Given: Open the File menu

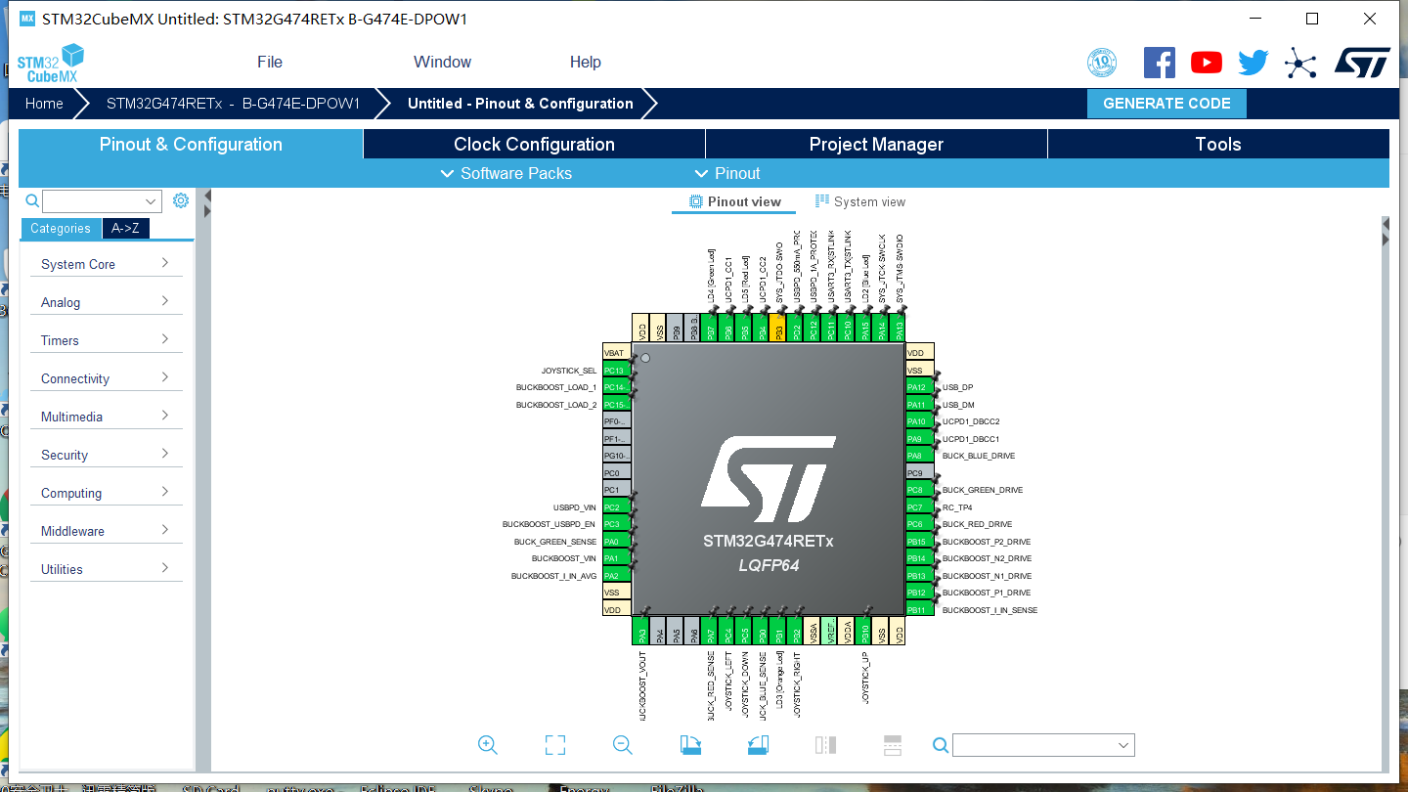Looking at the screenshot, I should [270, 62].
